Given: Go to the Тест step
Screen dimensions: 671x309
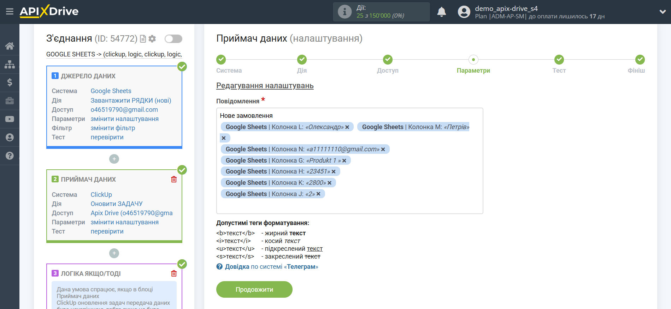Looking at the screenshot, I should 559,60.
